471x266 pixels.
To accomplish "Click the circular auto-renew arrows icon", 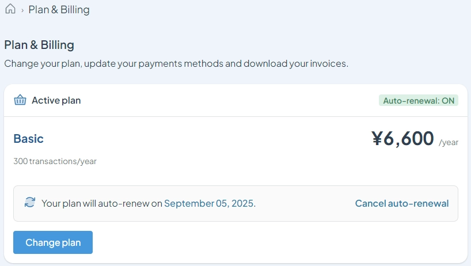I will pyautogui.click(x=30, y=202).
